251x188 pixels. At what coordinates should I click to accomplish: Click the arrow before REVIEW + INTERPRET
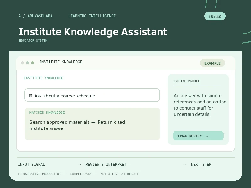80,164
